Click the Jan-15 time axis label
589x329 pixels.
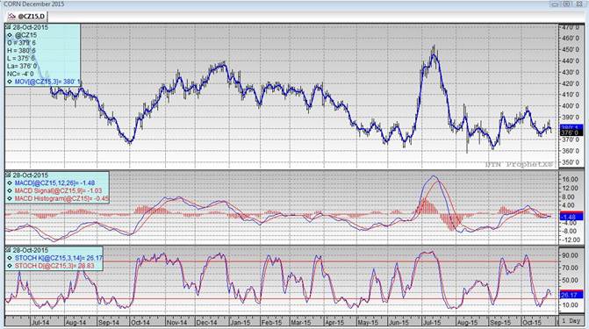(x=241, y=322)
